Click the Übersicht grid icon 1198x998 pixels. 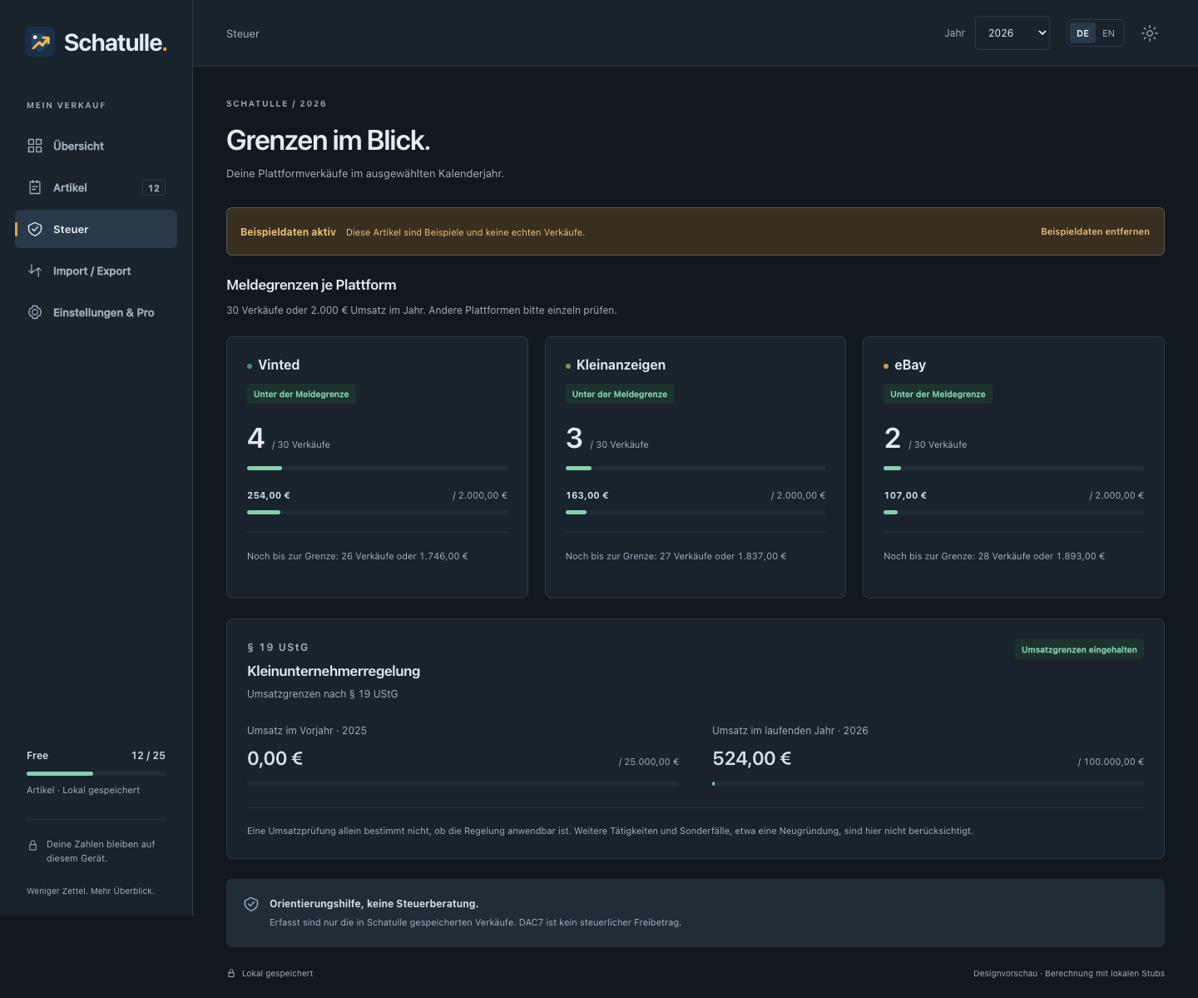click(35, 146)
